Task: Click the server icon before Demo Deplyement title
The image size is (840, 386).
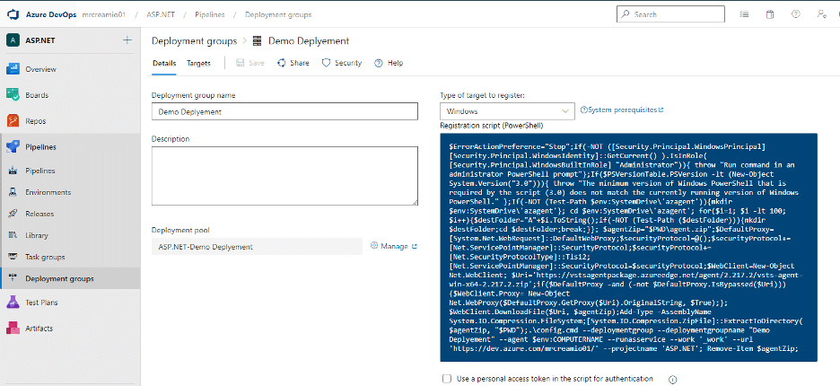Action: coord(258,40)
